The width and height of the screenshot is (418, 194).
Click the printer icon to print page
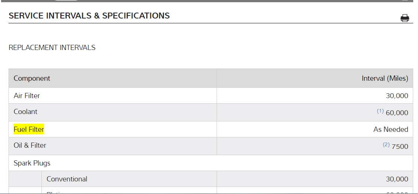[405, 18]
